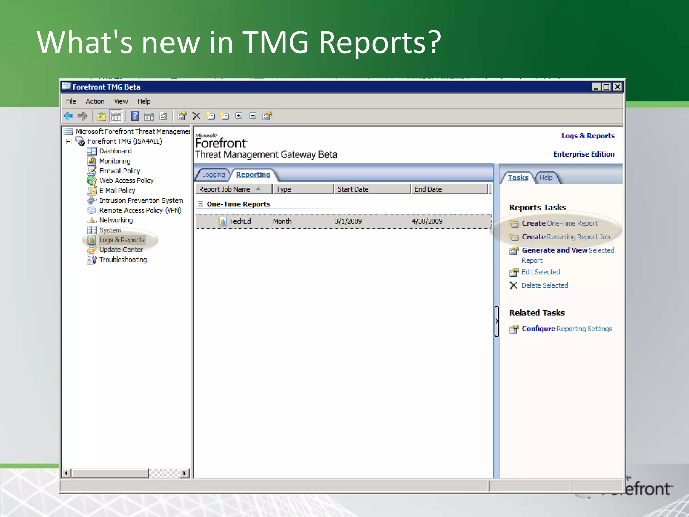Click the blue Help question mark icon
This screenshot has height=517, width=689.
[x=135, y=116]
